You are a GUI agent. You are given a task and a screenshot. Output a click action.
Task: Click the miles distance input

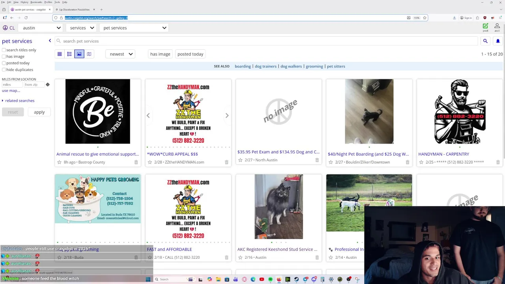11,84
